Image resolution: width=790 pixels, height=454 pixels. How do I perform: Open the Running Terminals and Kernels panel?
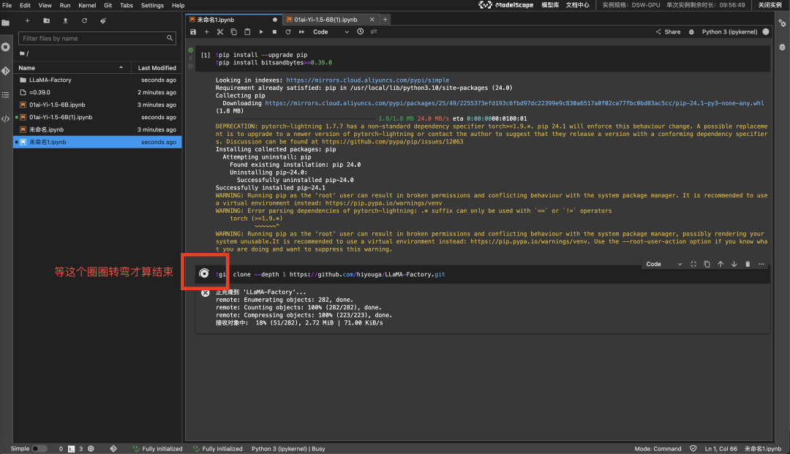point(6,47)
